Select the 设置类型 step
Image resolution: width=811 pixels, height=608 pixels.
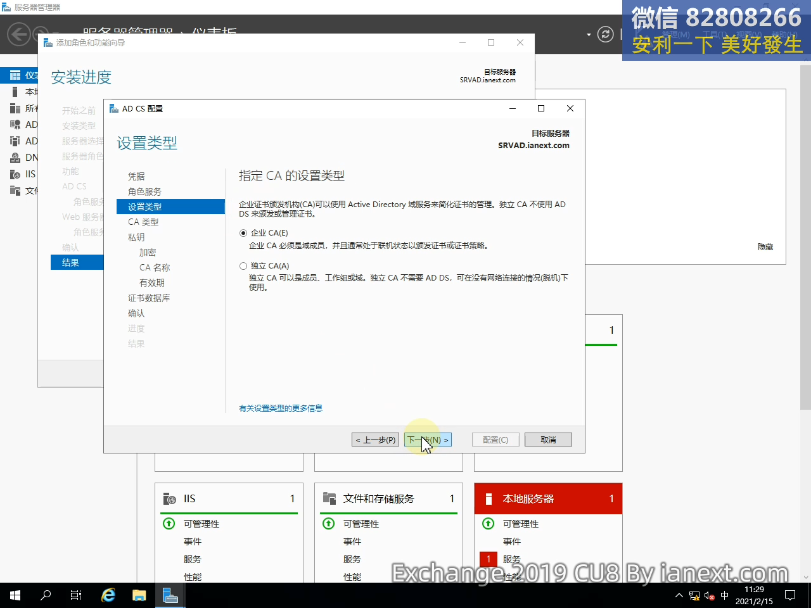(x=170, y=206)
